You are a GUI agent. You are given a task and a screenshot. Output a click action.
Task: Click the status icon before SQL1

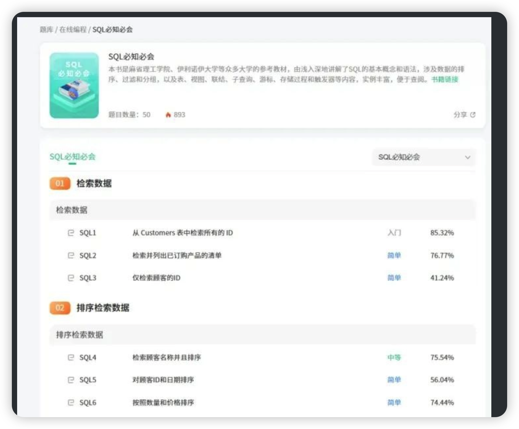[71, 233]
